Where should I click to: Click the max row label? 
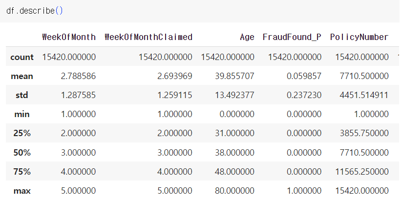click(22, 191)
